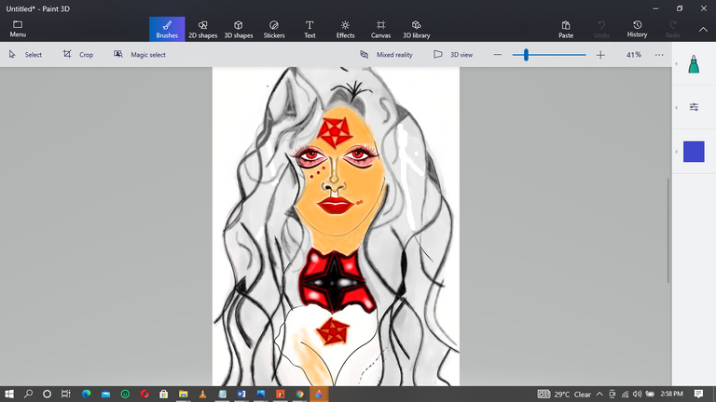Open the 3D library
The width and height of the screenshot is (716, 402).
point(416,29)
